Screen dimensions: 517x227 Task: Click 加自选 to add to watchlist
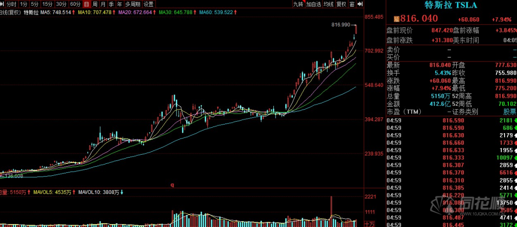click(313, 4)
